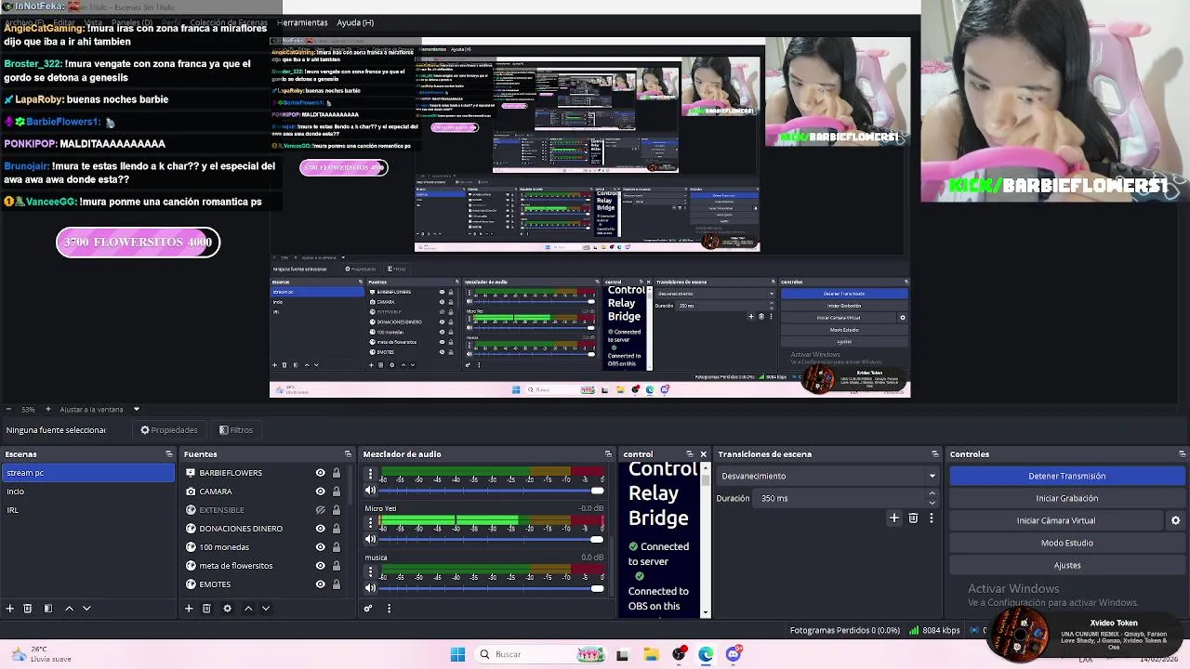Open the Ayuda (H) menu

pos(355,22)
